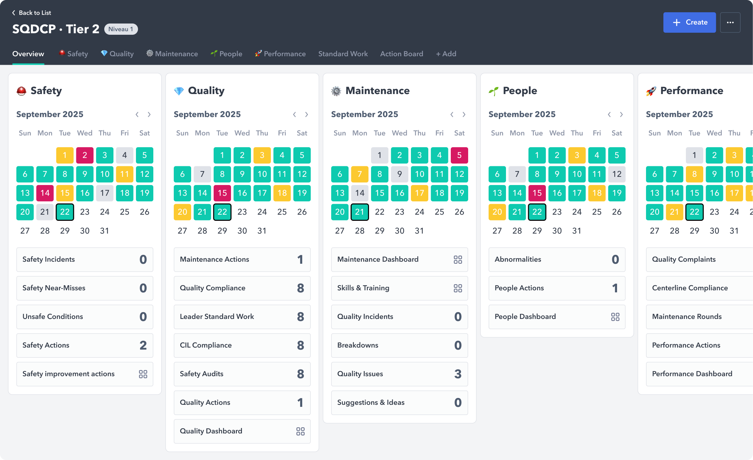
Task: Open the Quality Incidents row
Action: point(400,317)
